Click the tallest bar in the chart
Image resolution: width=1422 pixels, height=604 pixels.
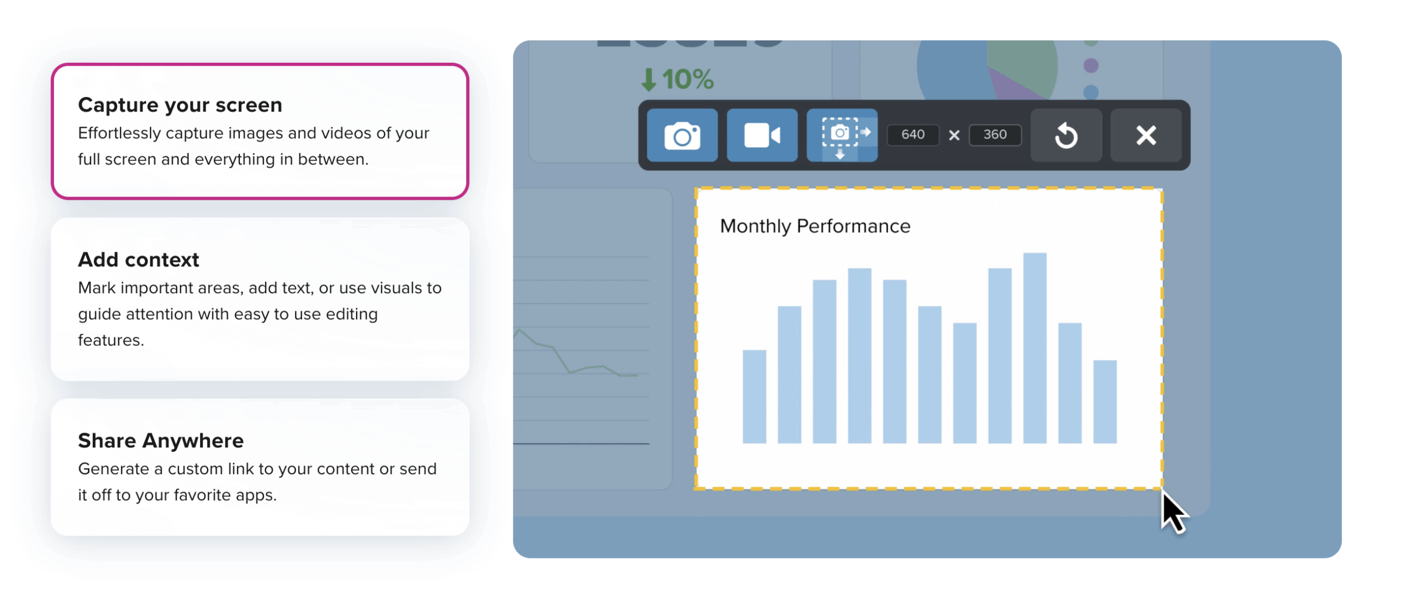point(1034,348)
